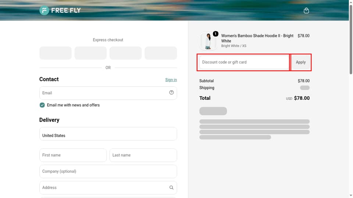Click the Express checkout heading
This screenshot has height=198, width=353.
[108, 40]
